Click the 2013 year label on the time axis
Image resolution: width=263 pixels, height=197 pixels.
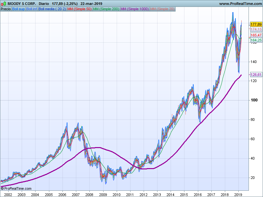click(157, 195)
